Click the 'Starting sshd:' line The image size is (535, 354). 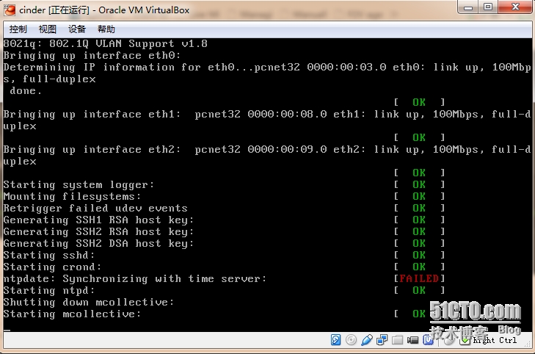(x=49, y=255)
